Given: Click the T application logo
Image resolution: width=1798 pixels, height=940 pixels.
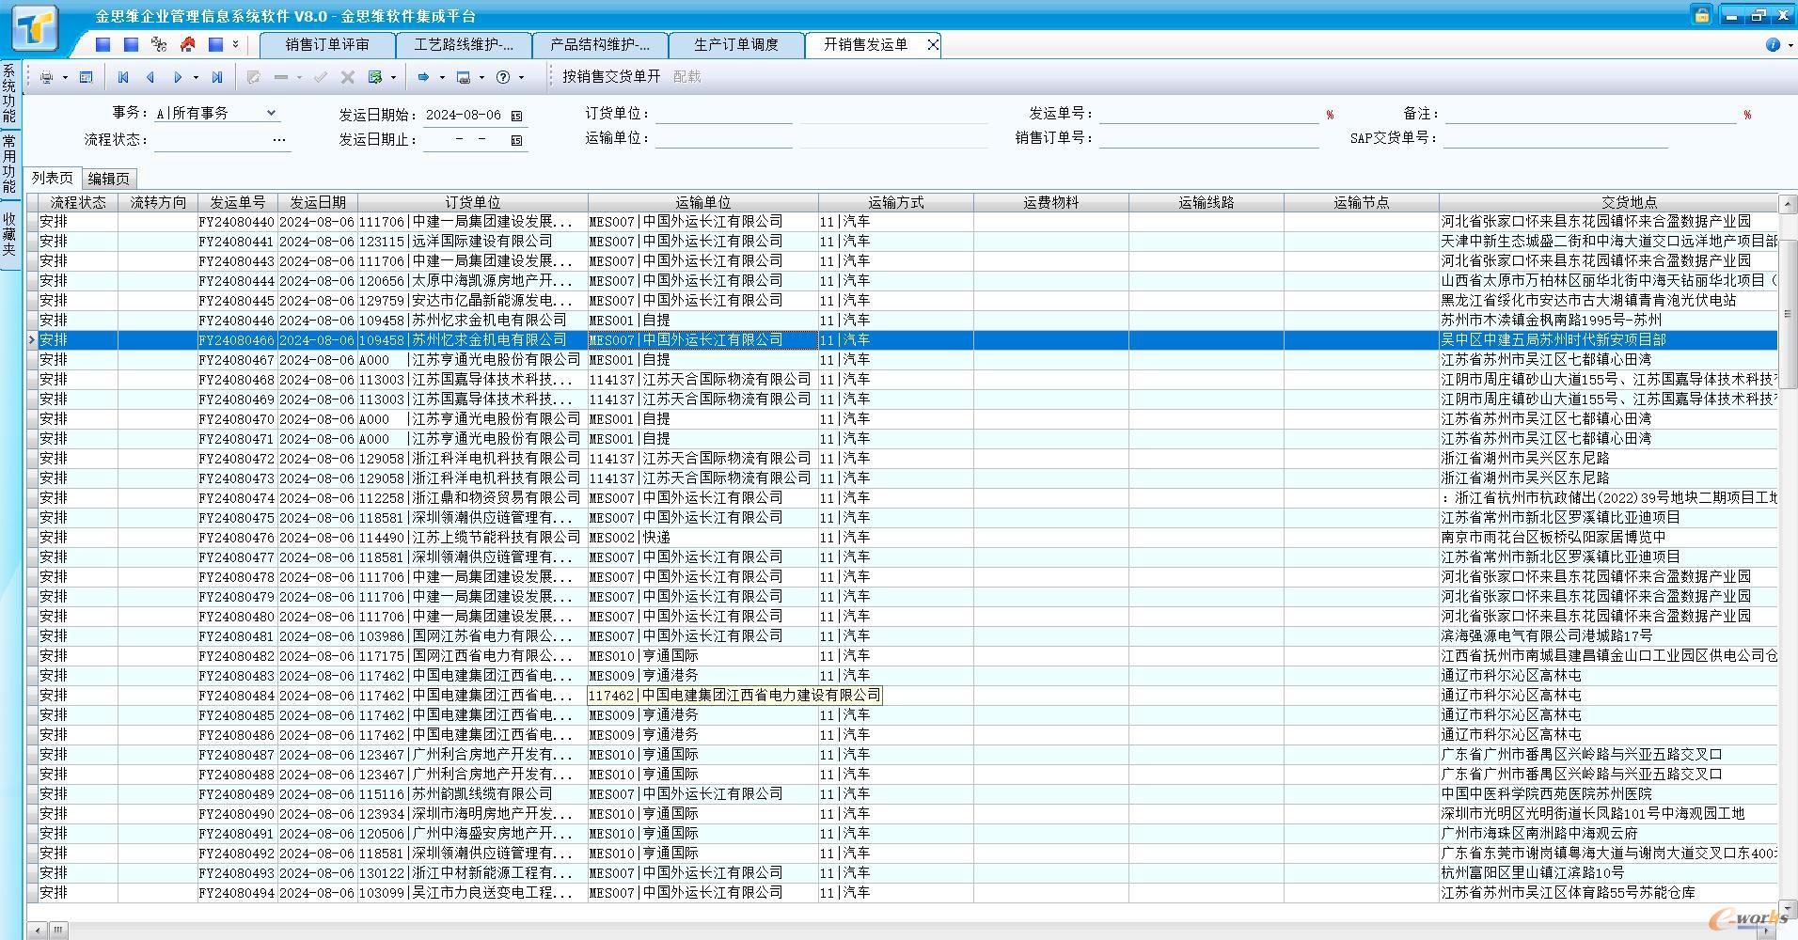Looking at the screenshot, I should point(36,28).
